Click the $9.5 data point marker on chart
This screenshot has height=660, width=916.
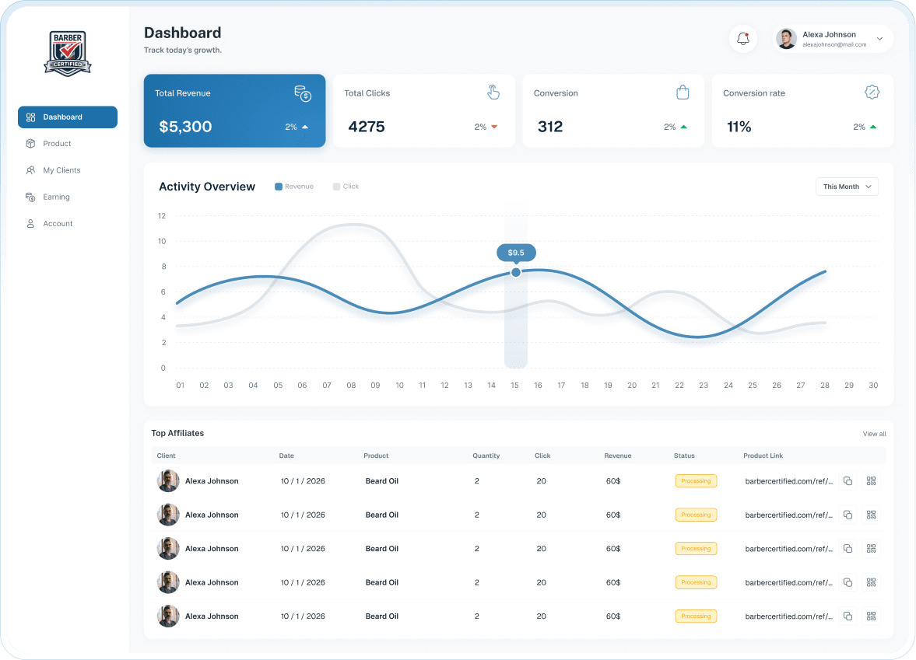tap(515, 272)
